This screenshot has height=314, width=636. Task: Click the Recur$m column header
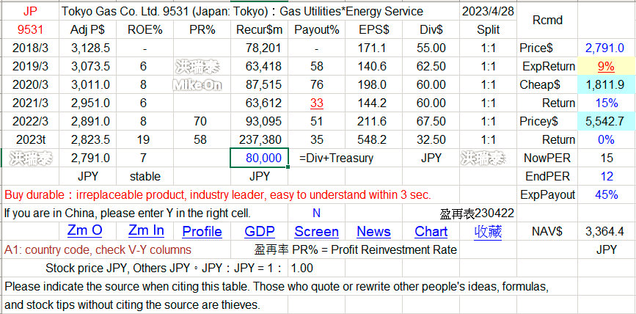pos(260,29)
